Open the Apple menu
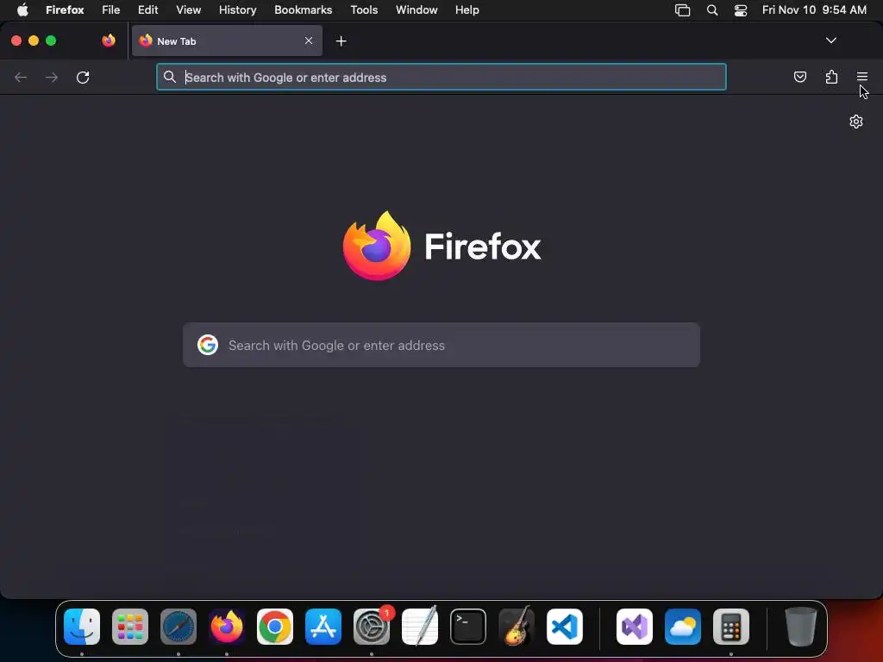The height and width of the screenshot is (662, 883). (22, 9)
